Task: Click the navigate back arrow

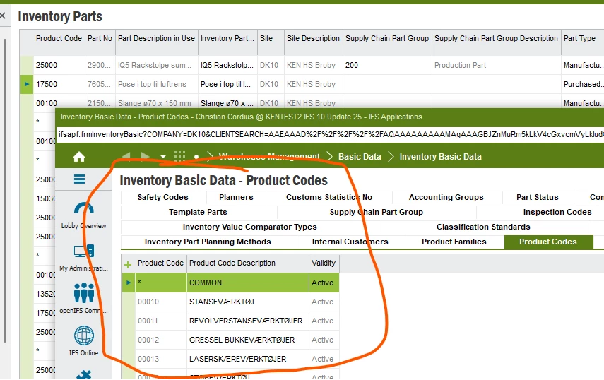Action: click(x=126, y=157)
